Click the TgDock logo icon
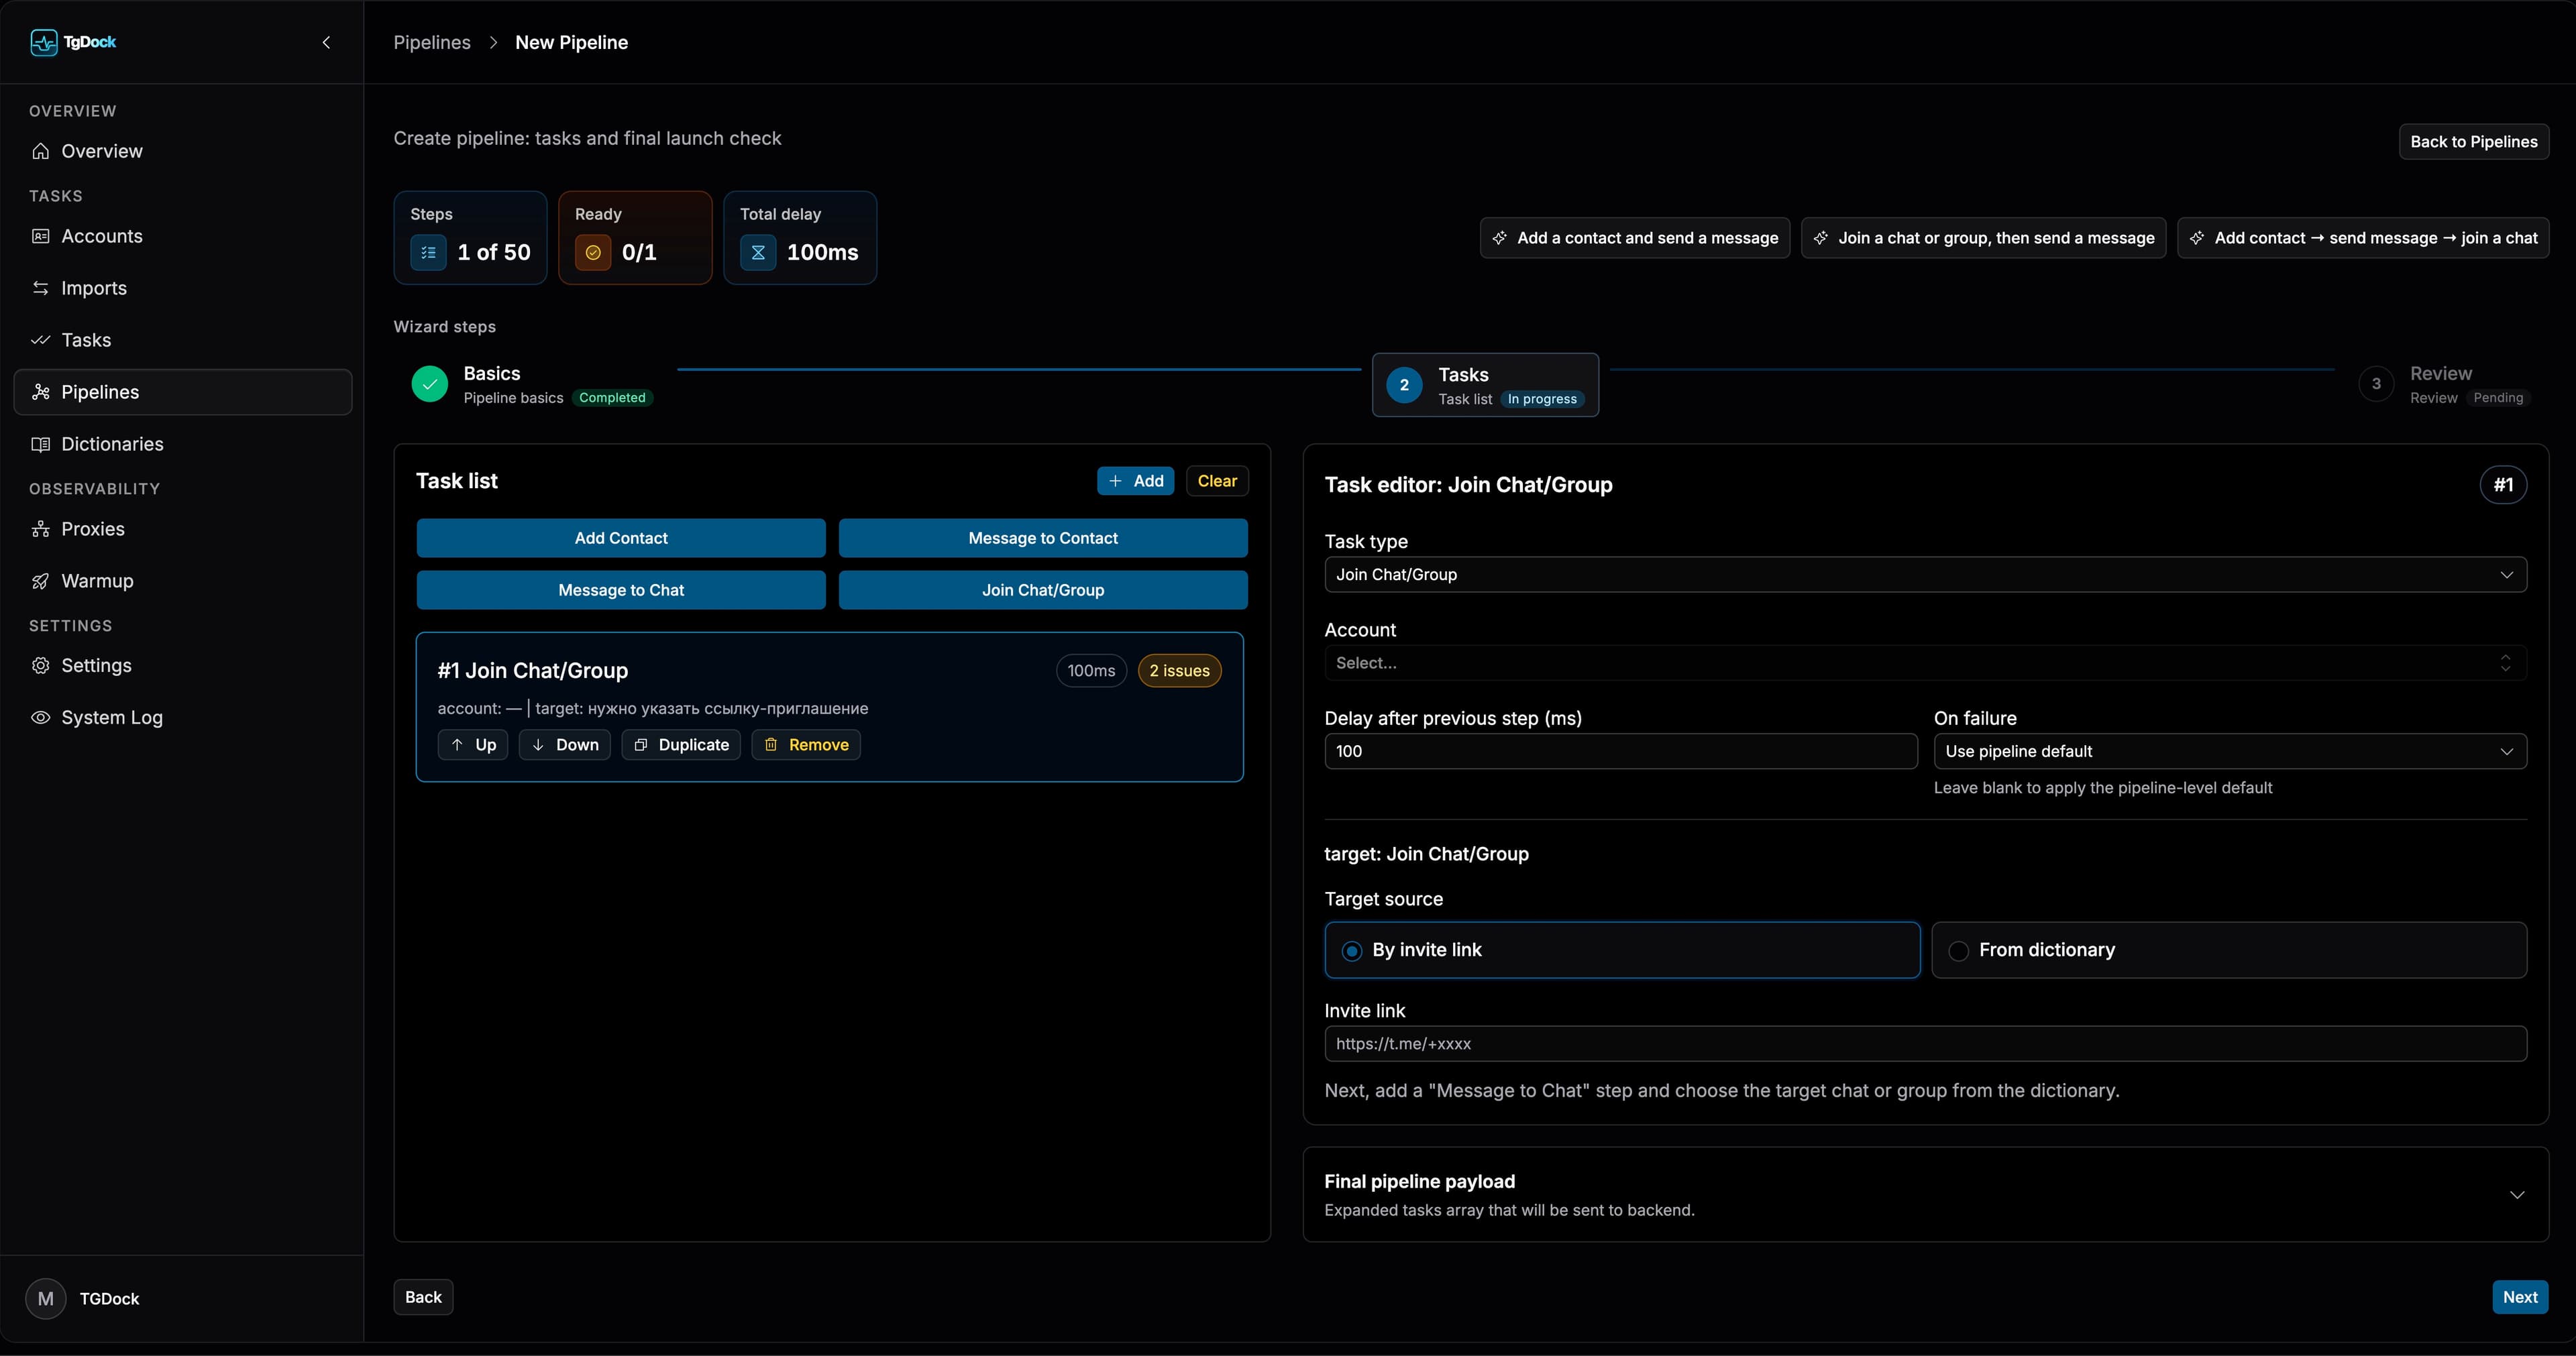The image size is (2576, 1356). click(x=43, y=42)
